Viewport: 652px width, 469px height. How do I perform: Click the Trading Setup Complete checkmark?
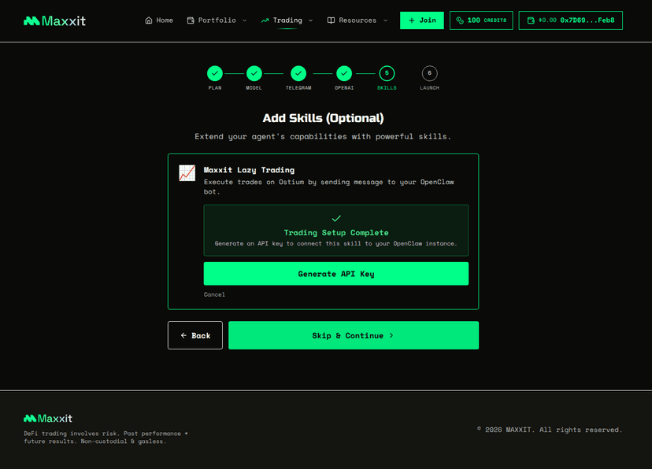tap(336, 217)
